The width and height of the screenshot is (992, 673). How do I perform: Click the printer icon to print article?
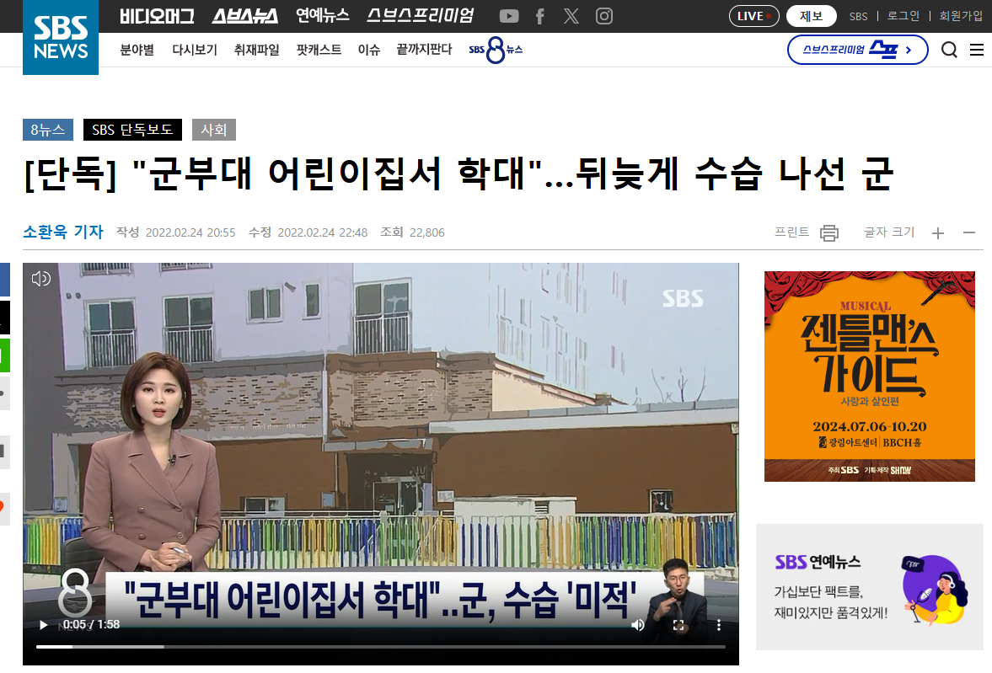(828, 233)
